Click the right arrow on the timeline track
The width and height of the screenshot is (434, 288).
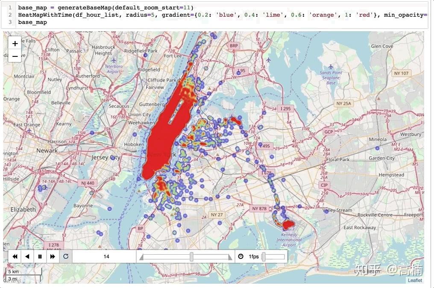[x=230, y=257]
